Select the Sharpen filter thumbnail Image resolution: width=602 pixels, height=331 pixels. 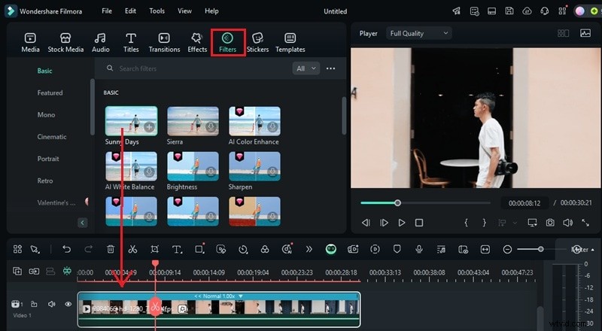[x=254, y=166]
